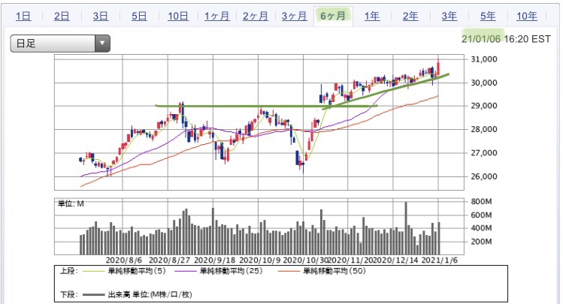The width and height of the screenshot is (563, 304).
Task: Click the 単純移動平均(5) legend line
Action: click(x=124, y=271)
